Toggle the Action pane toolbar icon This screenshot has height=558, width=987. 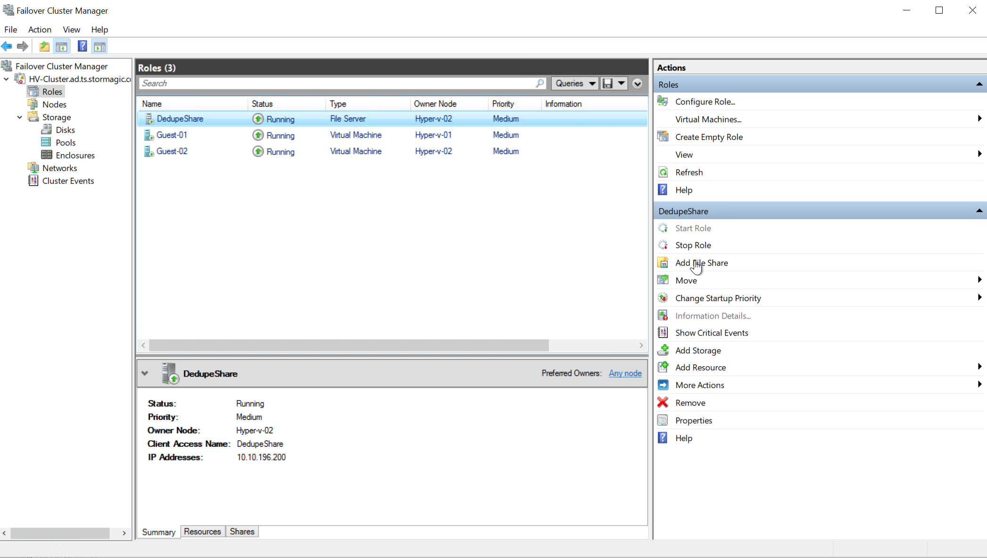(100, 46)
